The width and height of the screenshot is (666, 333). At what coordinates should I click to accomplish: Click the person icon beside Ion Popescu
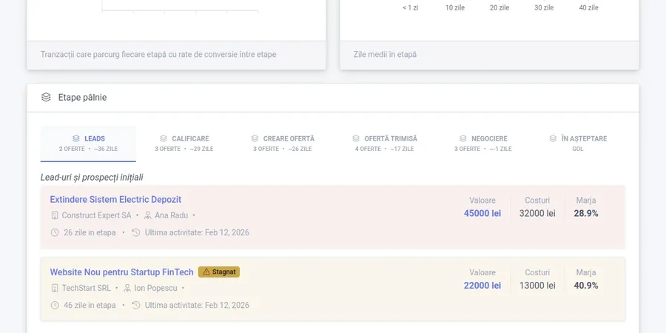[127, 288]
